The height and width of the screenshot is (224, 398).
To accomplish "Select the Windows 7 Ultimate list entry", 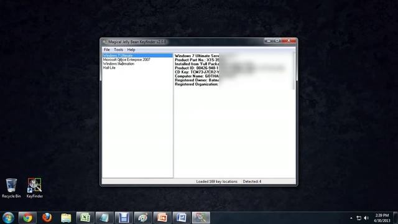I will click(x=137, y=55).
